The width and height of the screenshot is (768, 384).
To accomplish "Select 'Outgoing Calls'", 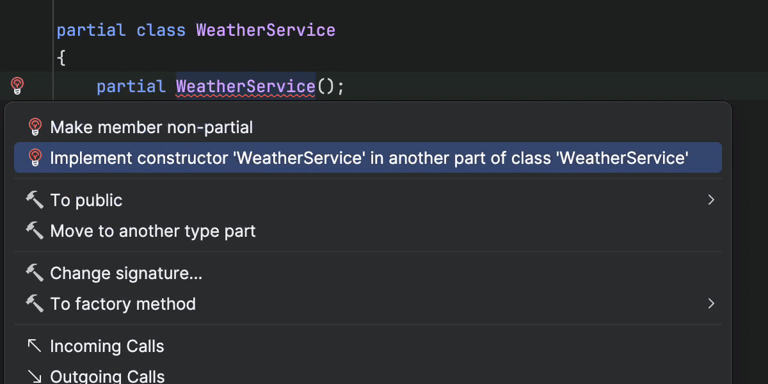I will click(x=108, y=376).
